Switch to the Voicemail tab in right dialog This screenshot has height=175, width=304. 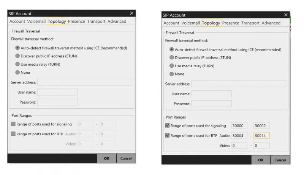coord(190,23)
